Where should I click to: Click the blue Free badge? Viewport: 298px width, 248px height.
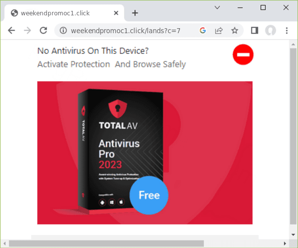149,195
